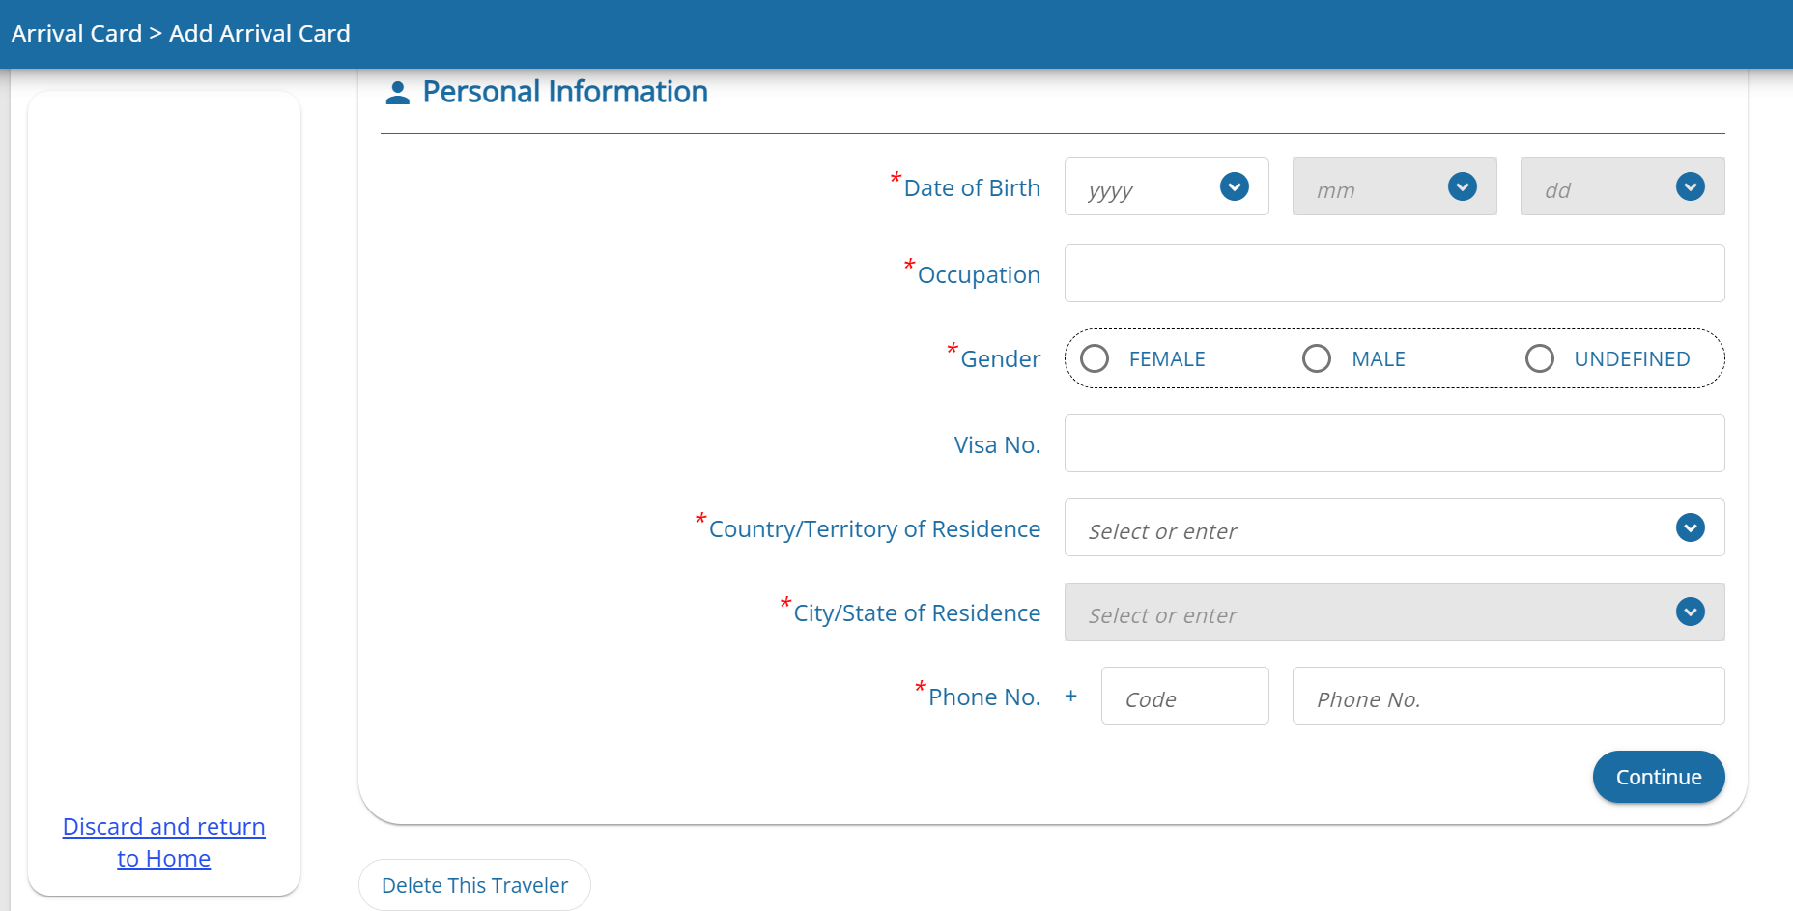Click the City/State of Residence chevron icon
Viewport: 1793px width, 911px height.
(x=1690, y=612)
